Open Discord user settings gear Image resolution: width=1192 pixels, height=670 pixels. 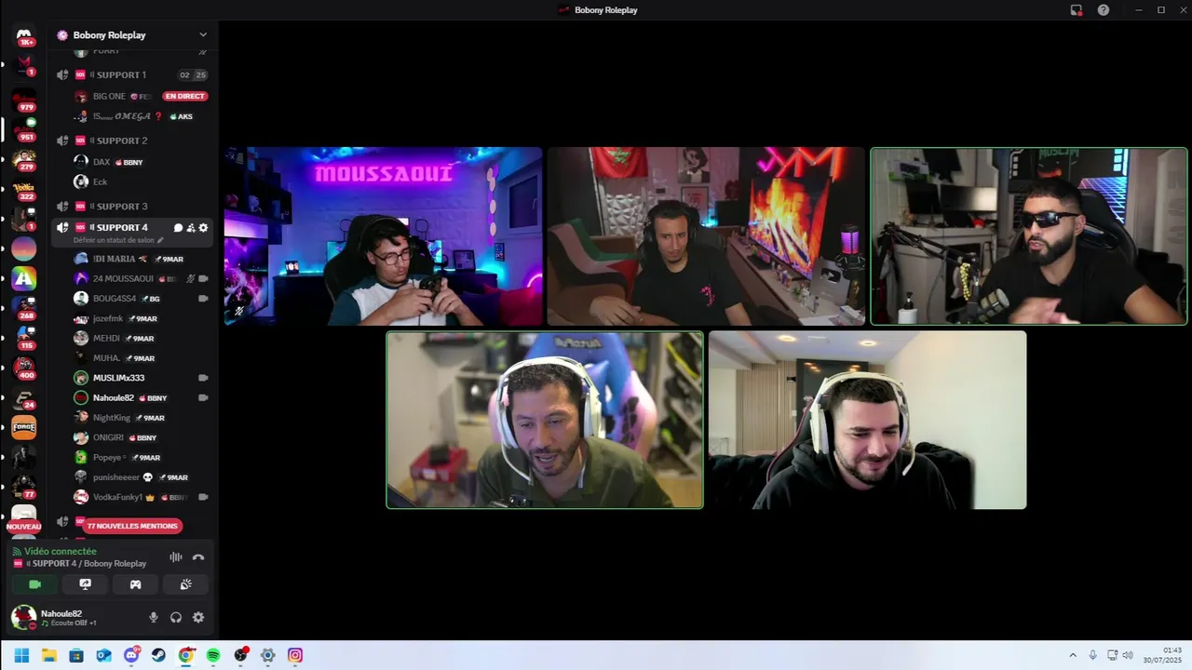pyautogui.click(x=198, y=617)
